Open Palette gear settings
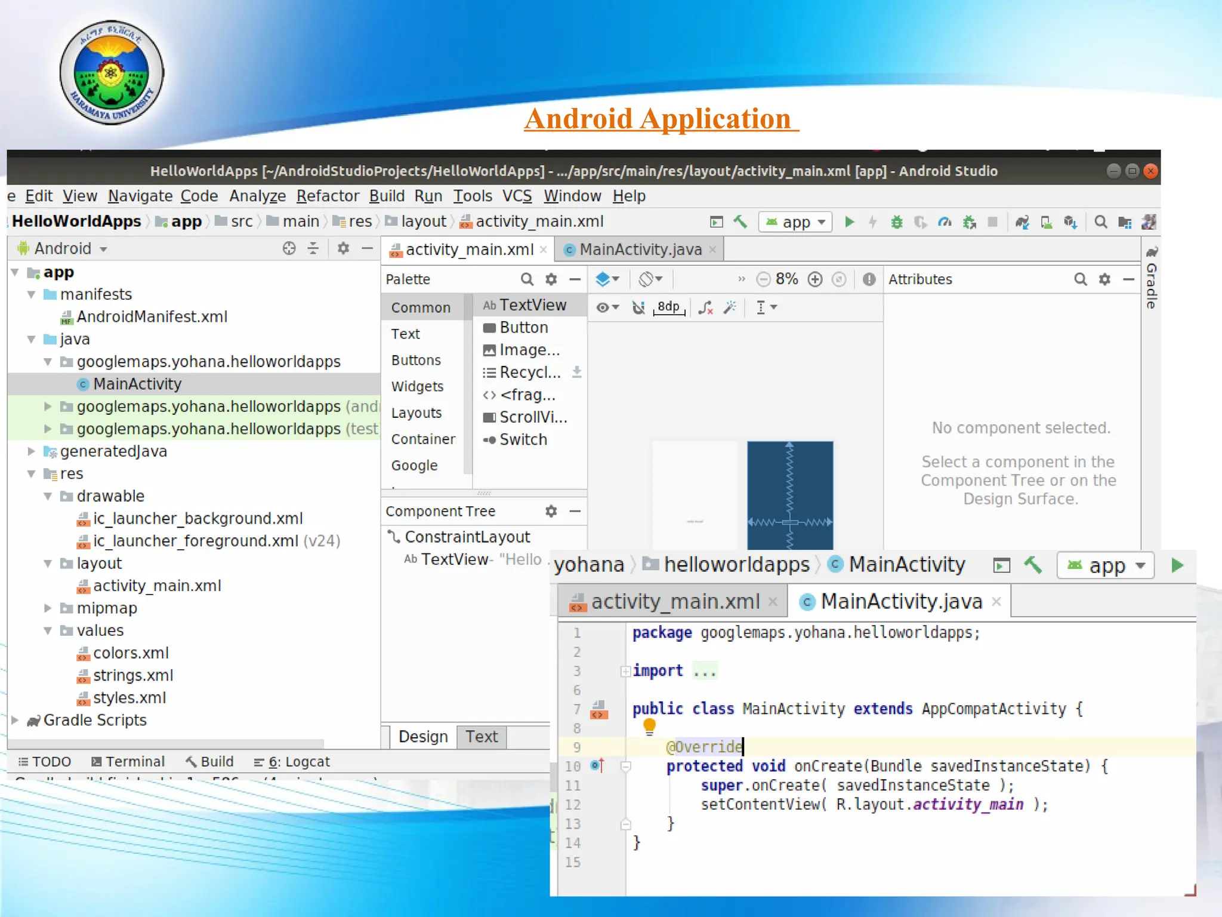The width and height of the screenshot is (1222, 917). [x=551, y=279]
